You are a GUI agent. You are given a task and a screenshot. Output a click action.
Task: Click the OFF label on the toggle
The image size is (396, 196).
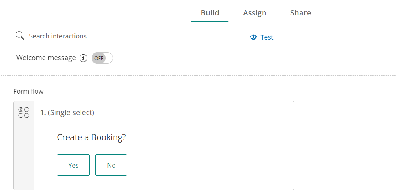point(99,58)
